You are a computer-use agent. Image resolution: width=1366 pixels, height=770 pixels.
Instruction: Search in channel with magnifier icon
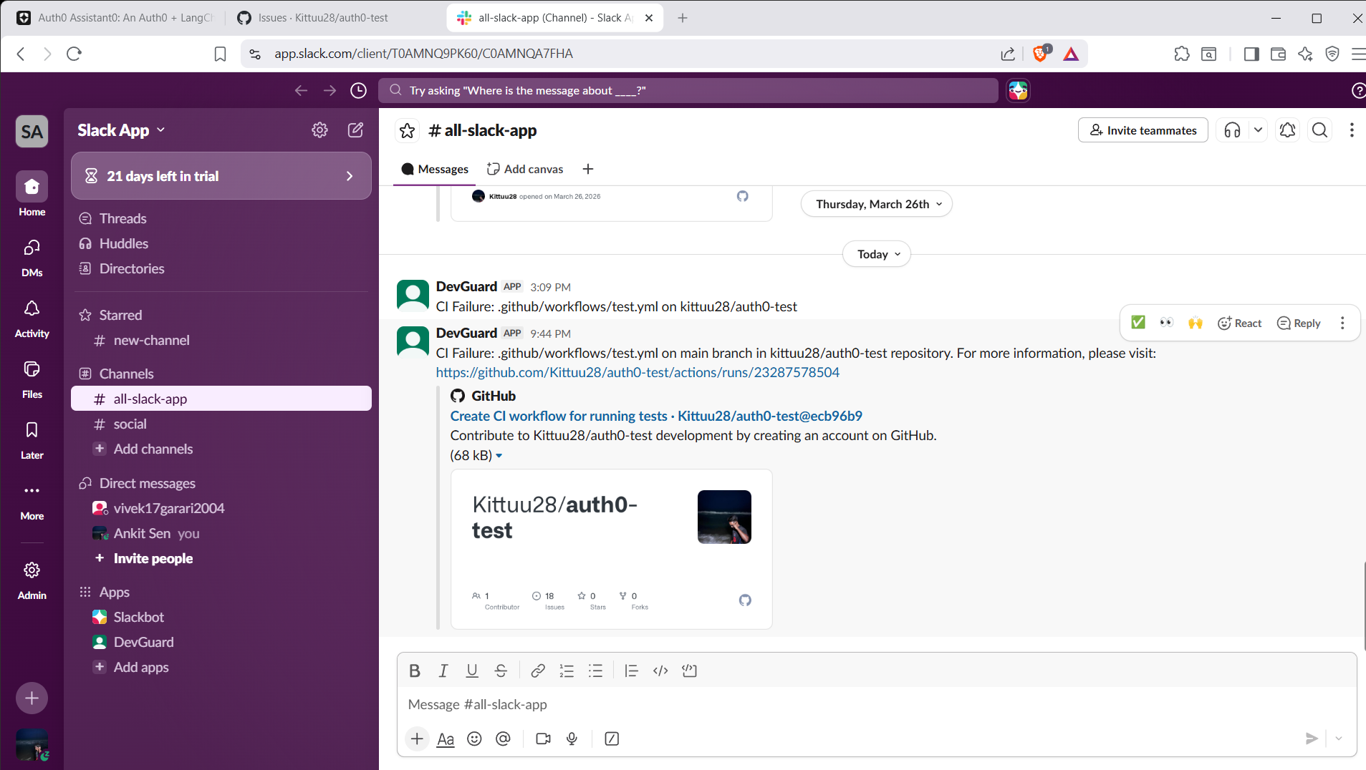point(1319,130)
